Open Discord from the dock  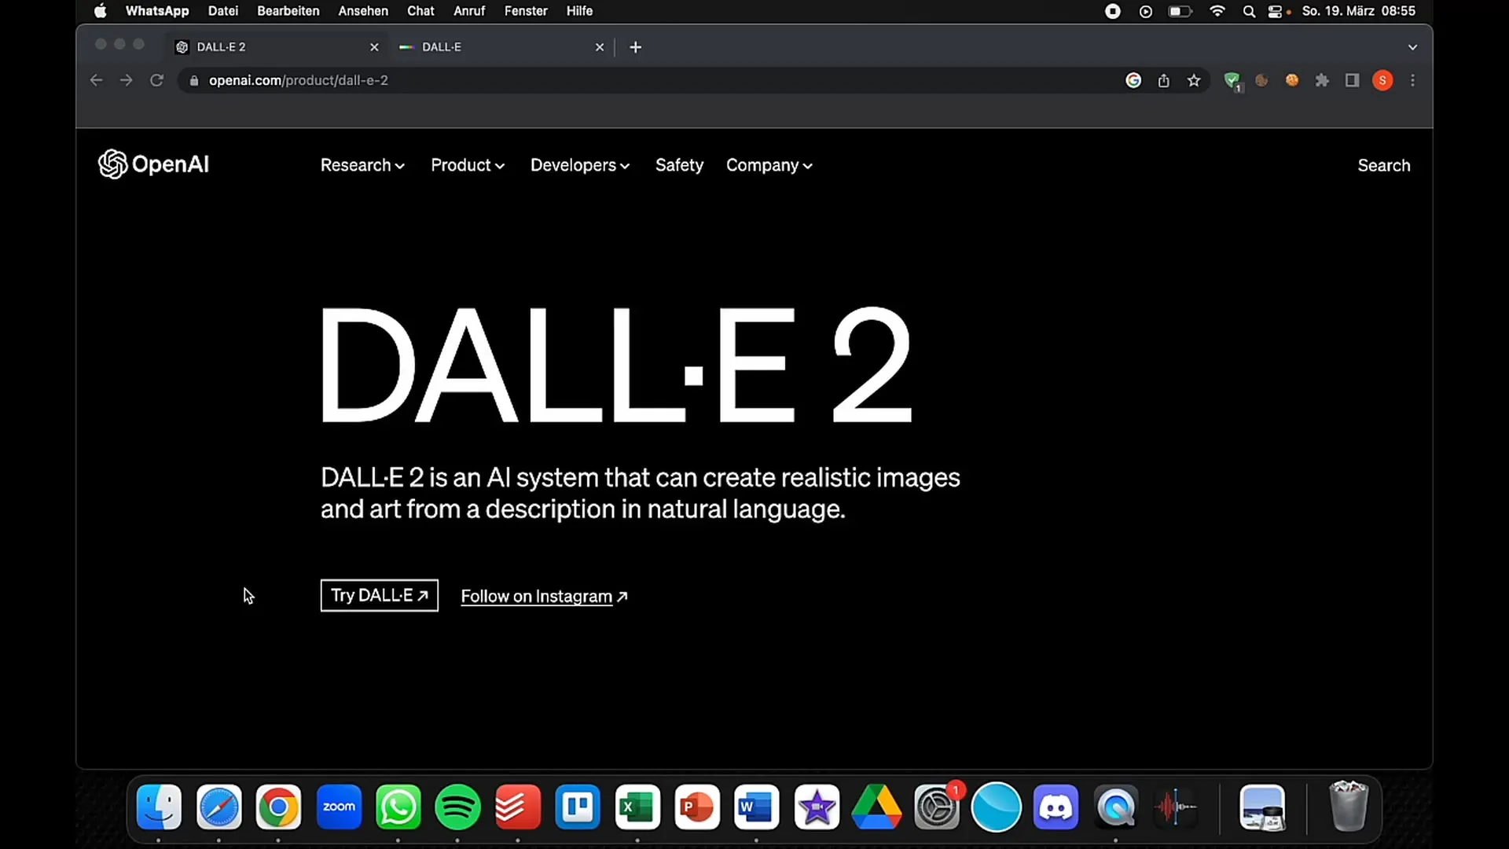(1055, 807)
